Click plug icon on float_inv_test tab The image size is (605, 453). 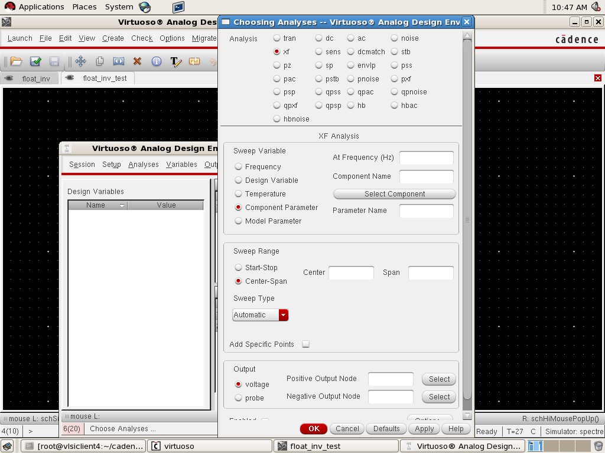[70, 78]
